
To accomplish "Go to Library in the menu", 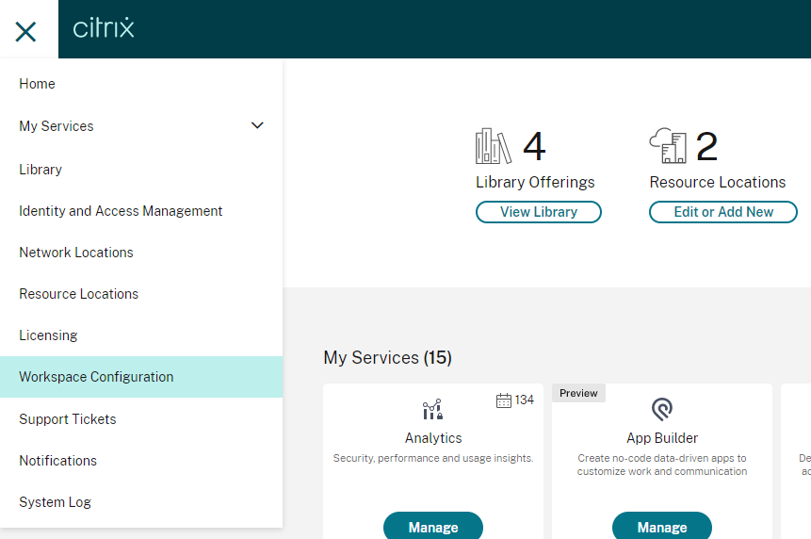I will pyautogui.click(x=41, y=170).
